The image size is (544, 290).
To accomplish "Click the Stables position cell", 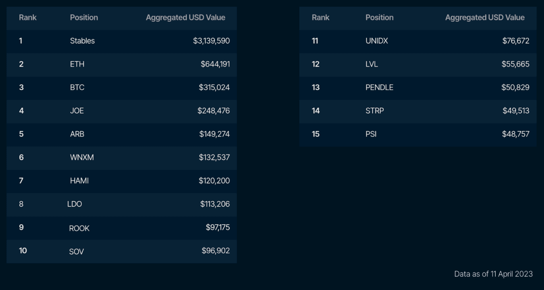I will (x=82, y=41).
